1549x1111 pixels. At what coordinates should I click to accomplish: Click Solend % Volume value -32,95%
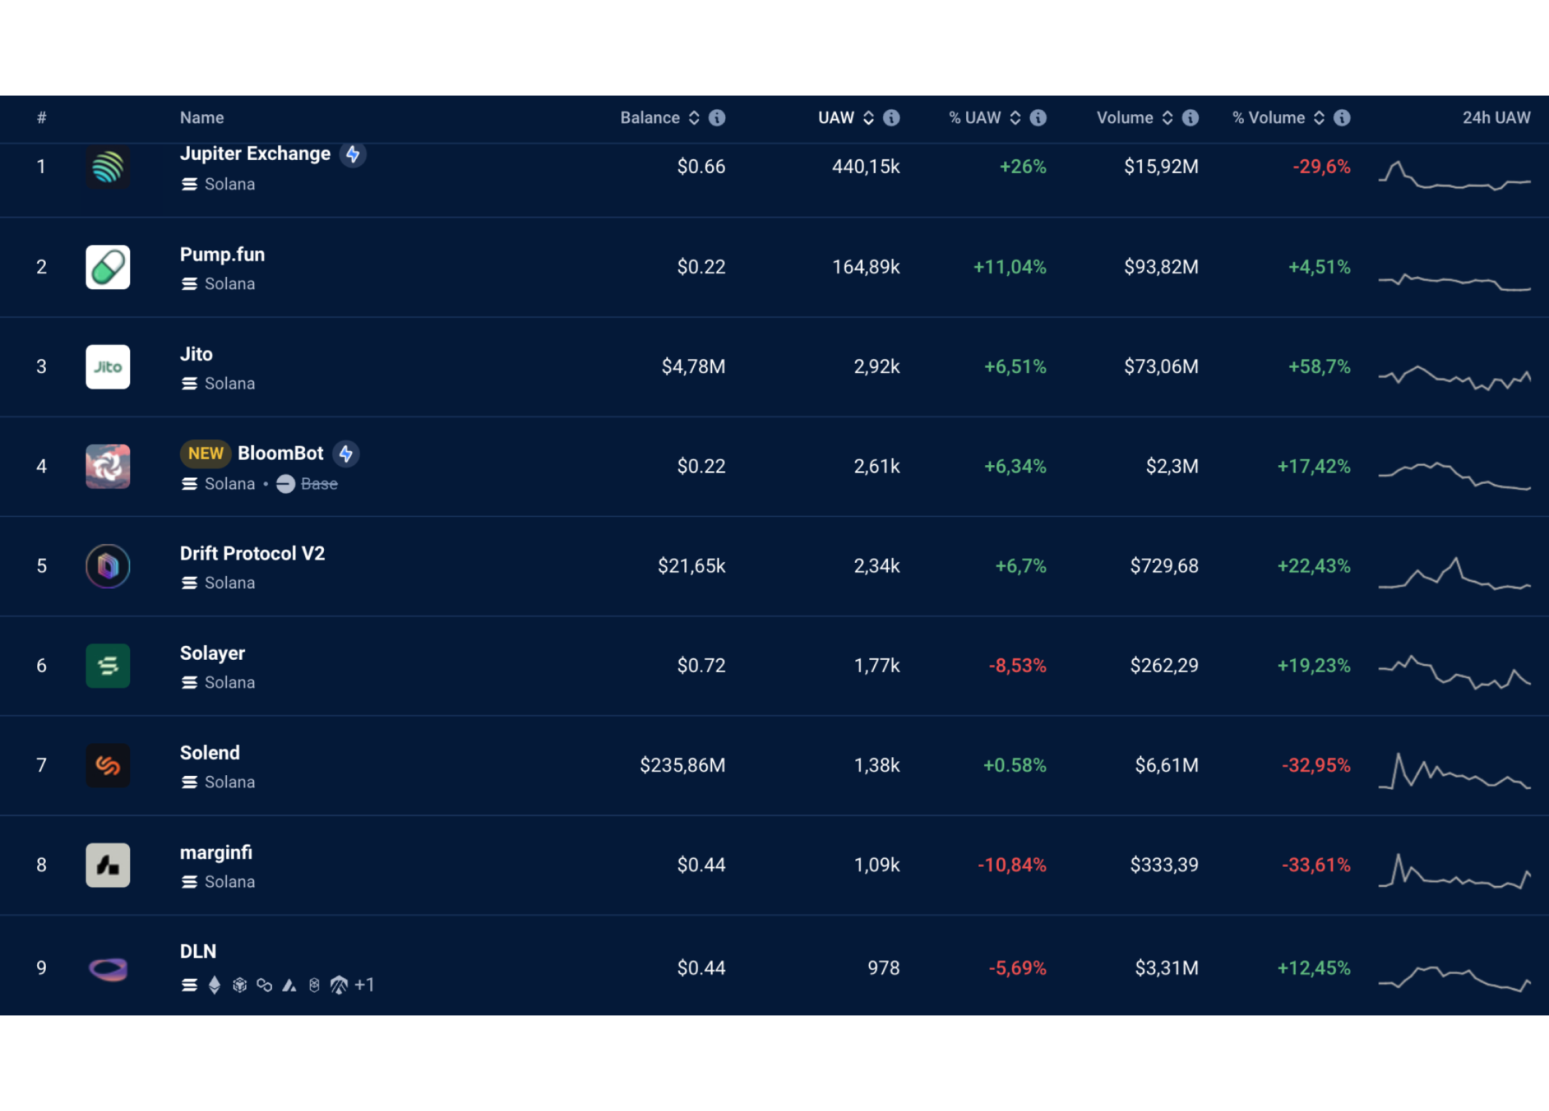[1315, 765]
